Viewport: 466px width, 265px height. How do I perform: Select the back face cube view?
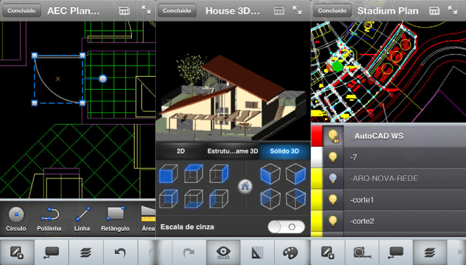[x=168, y=199]
